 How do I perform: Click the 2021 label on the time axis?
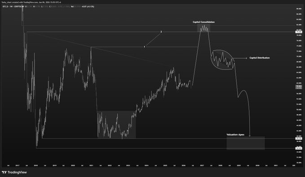tap(91, 165)
